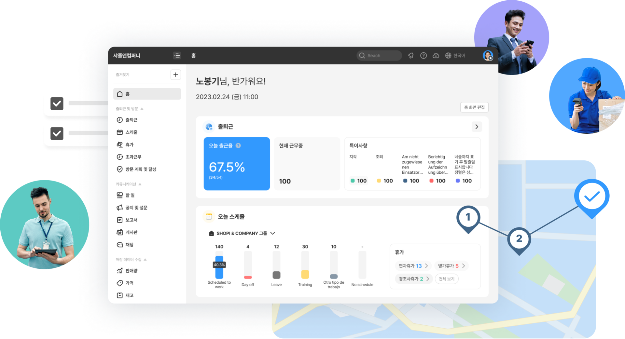Click the green 지각 100 indicator
Screen dimensions: 625x339
click(358, 181)
